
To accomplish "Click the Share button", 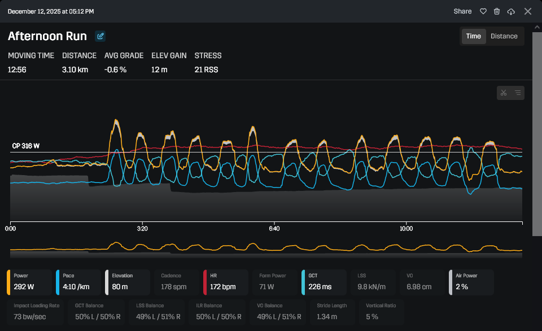I will [462, 11].
